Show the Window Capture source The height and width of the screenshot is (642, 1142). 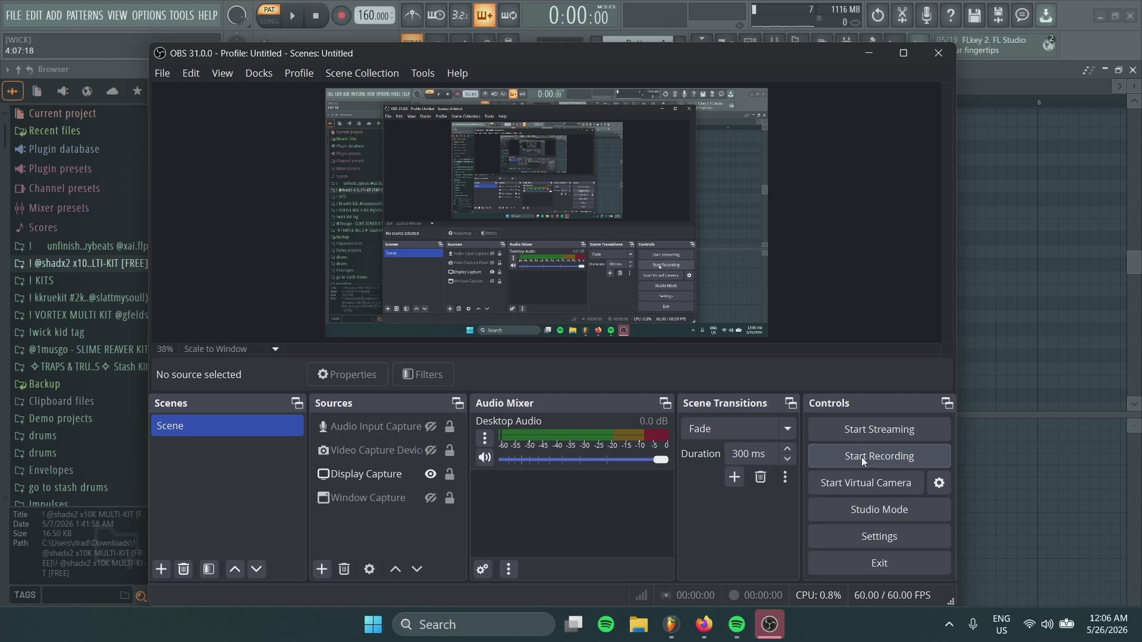(x=431, y=498)
